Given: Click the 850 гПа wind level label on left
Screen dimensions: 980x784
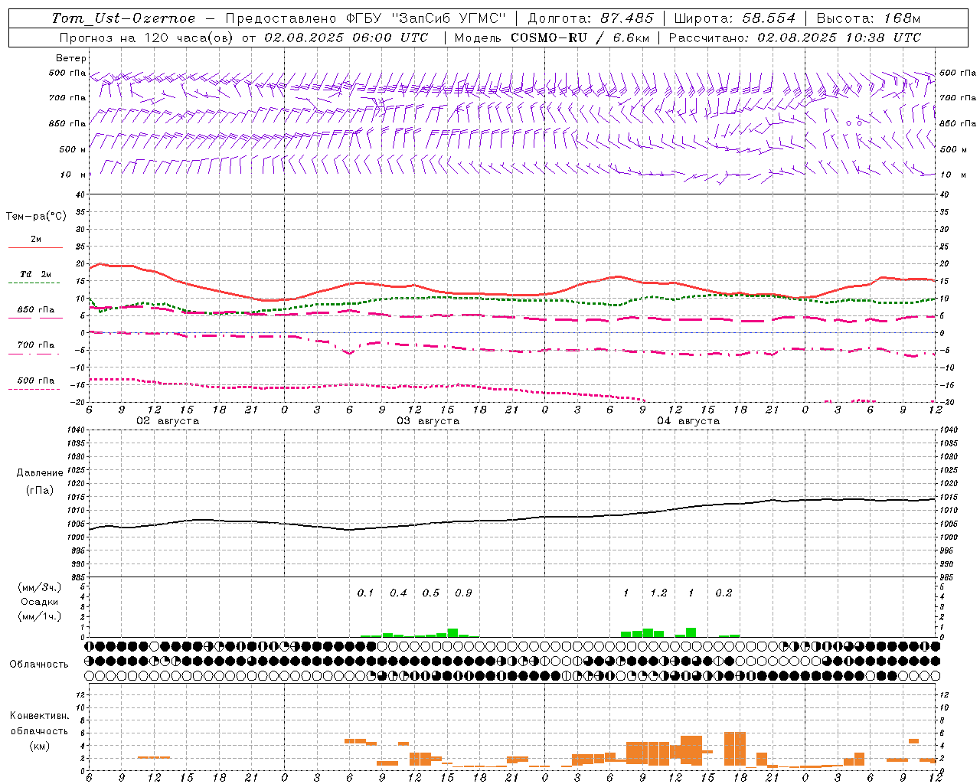Looking at the screenshot, I should 67,123.
